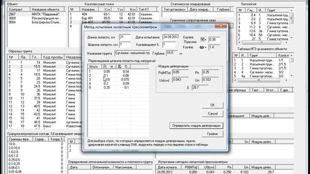Screen dimensions: 310x174
Task: Click the Po(МПа) field
Action: pyautogui.click(x=180, y=72)
